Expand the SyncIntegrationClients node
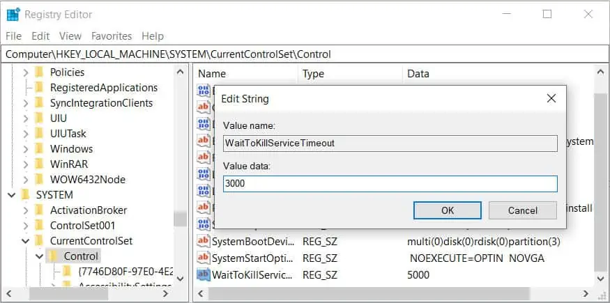The height and width of the screenshot is (303, 610). point(26,103)
